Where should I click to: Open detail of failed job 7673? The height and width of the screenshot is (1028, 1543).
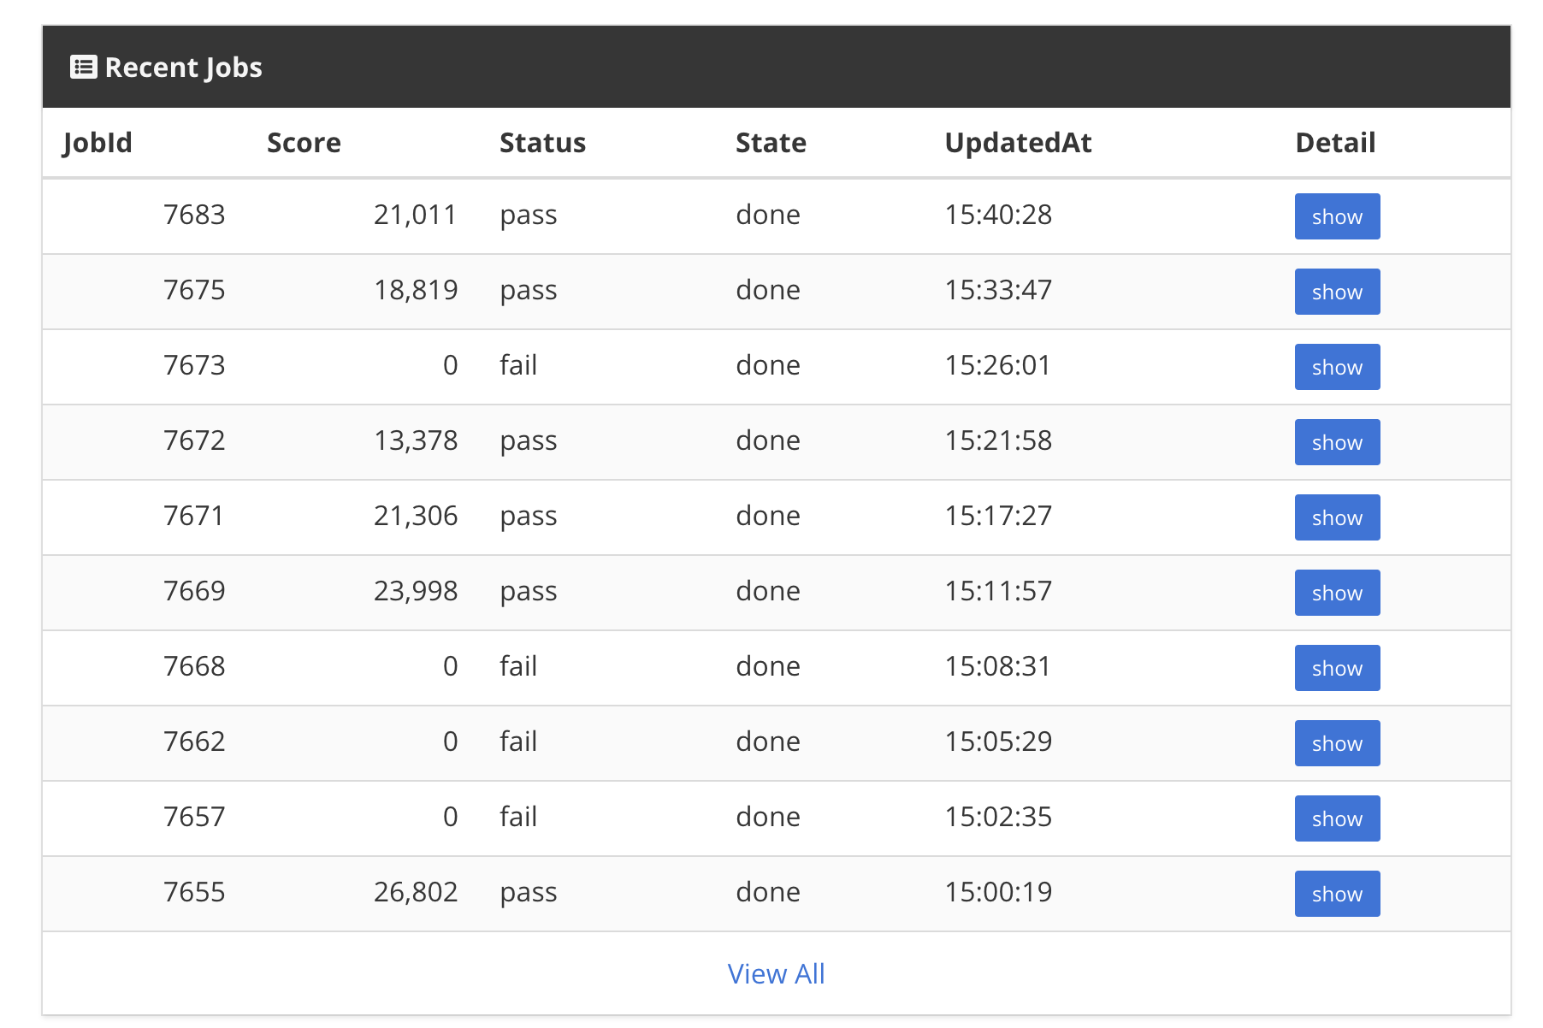point(1337,367)
